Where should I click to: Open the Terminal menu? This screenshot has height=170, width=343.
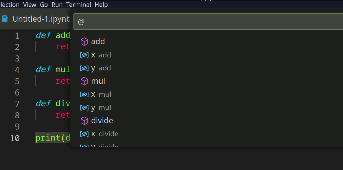click(78, 5)
